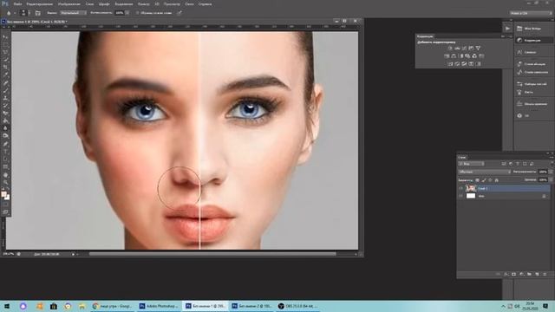This screenshot has height=312, width=555.
Task: Open the workspace switcher dropdown
Action: pyautogui.click(x=531, y=13)
